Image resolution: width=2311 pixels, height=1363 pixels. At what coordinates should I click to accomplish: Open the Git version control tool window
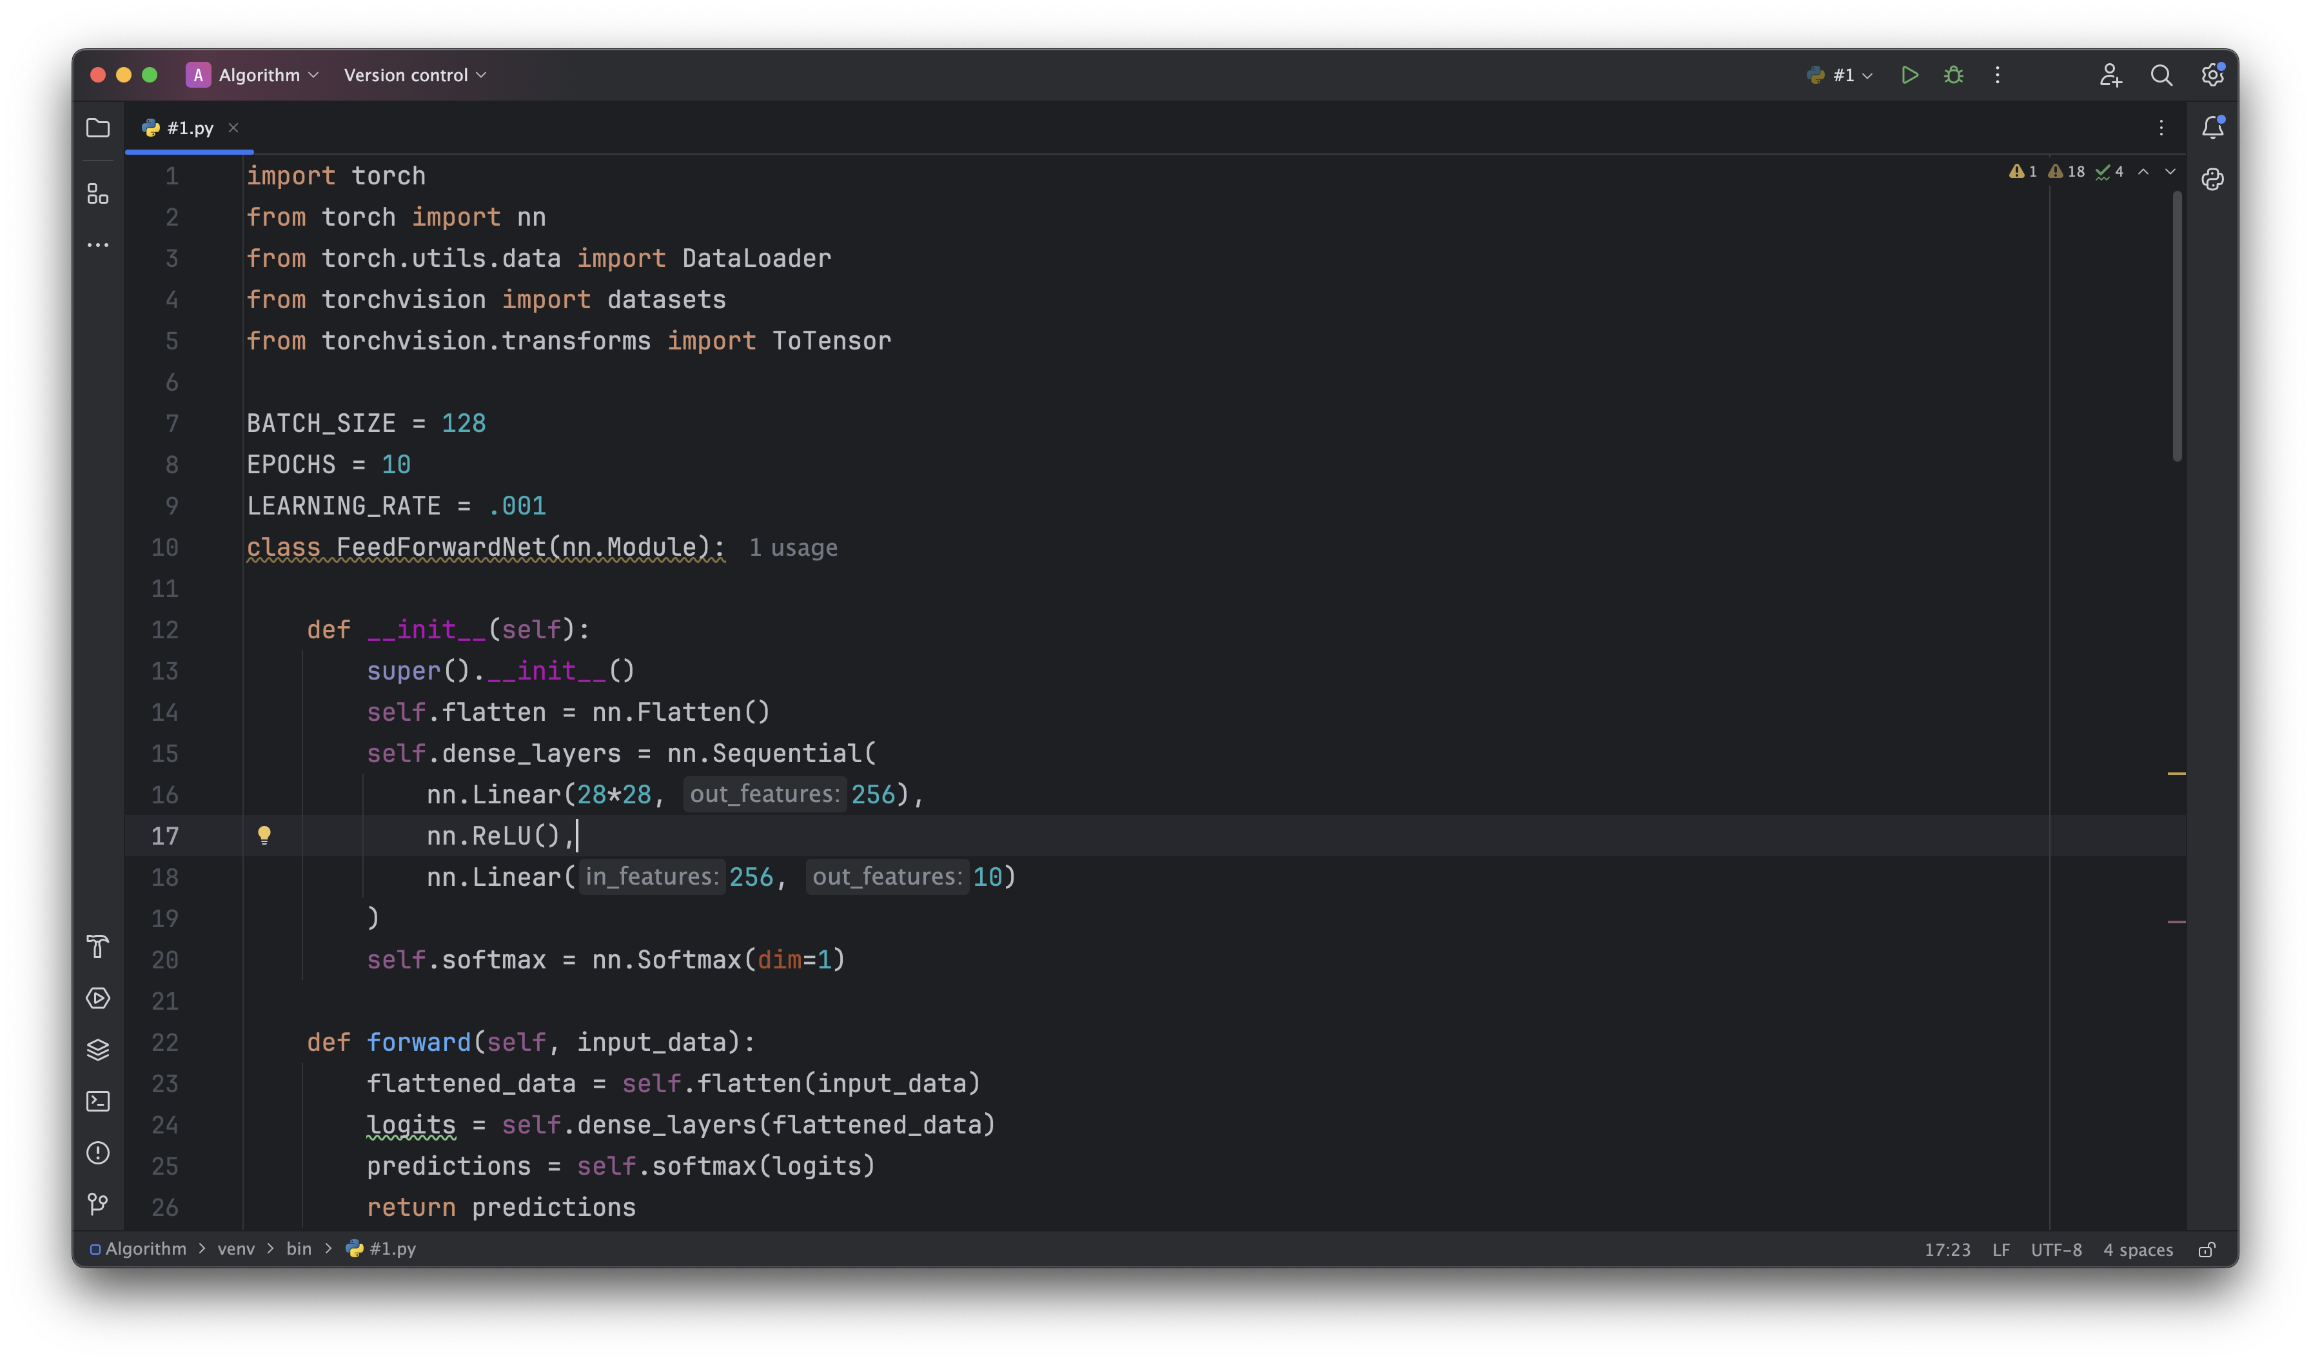tap(97, 1203)
